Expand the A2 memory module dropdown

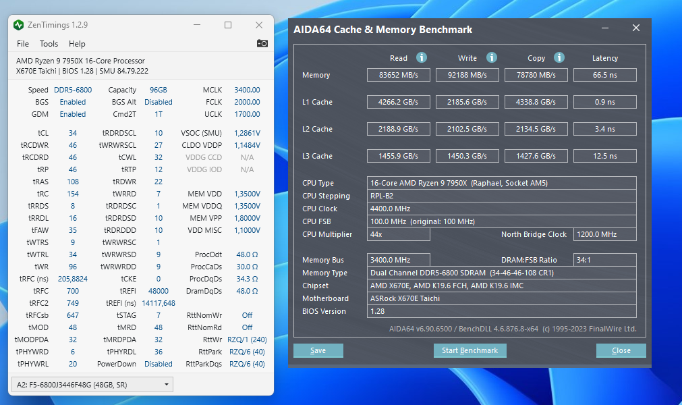coord(92,385)
